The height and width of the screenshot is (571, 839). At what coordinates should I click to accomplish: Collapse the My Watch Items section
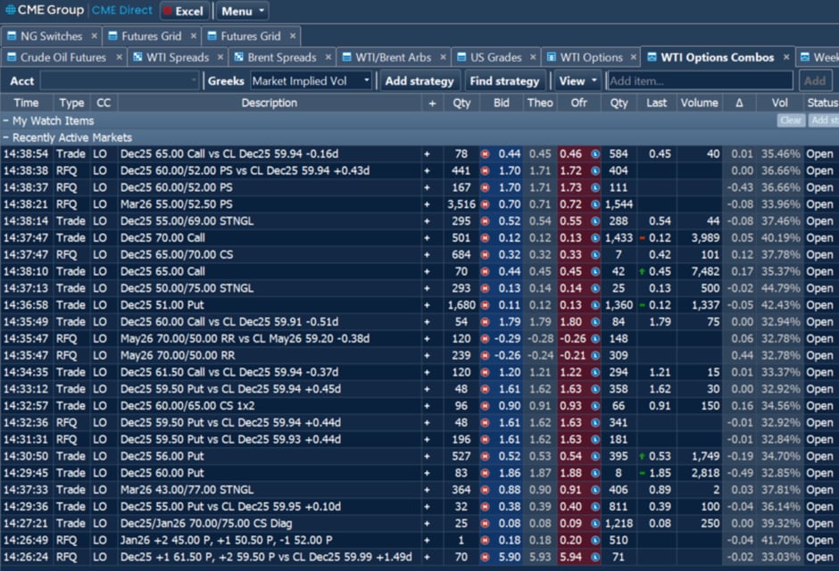[x=5, y=120]
